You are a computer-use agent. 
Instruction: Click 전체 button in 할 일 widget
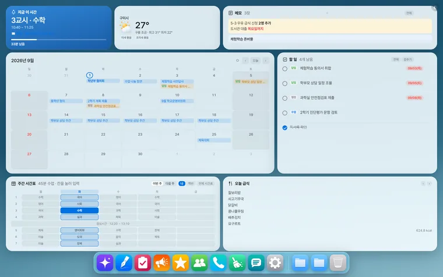[x=396, y=59]
